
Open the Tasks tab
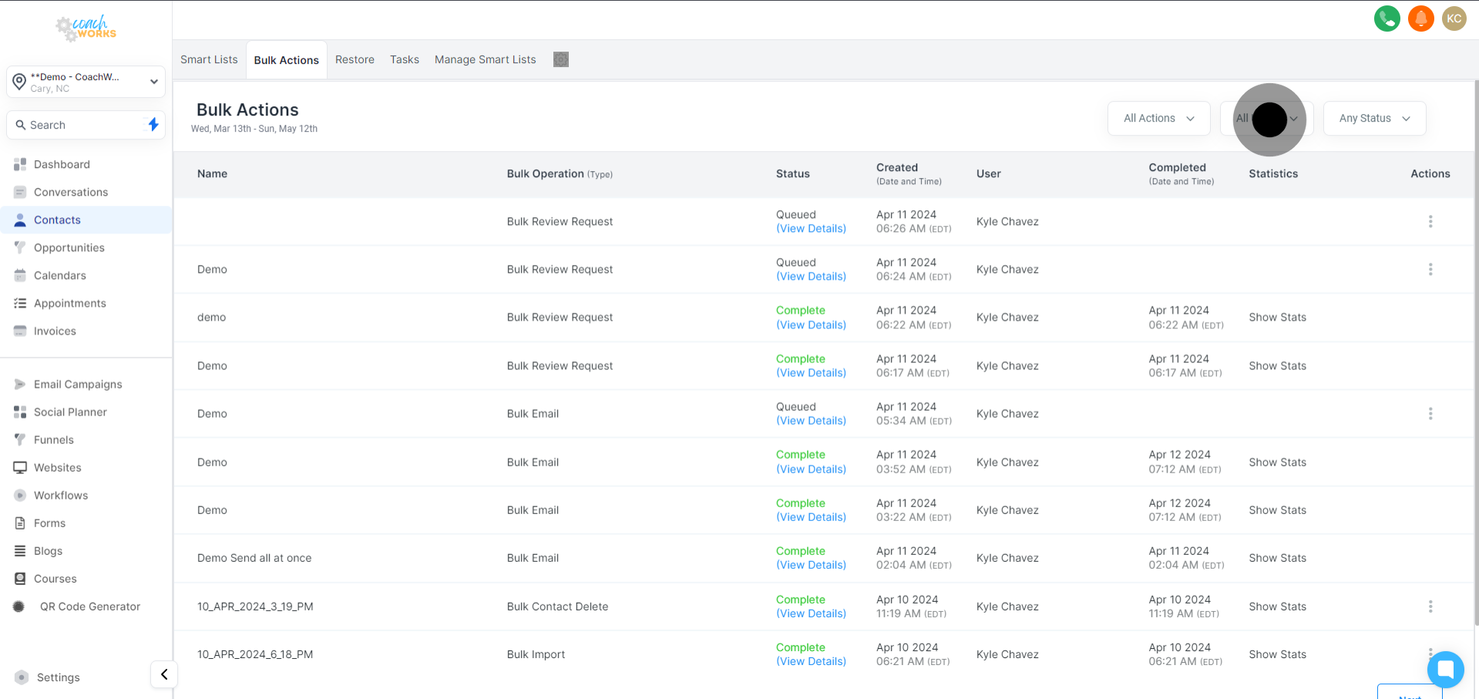[x=404, y=59]
